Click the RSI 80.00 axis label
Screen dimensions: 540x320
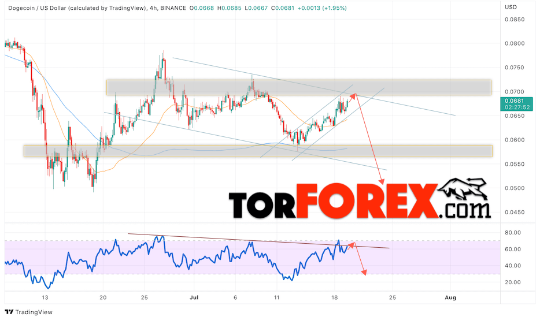pyautogui.click(x=513, y=233)
